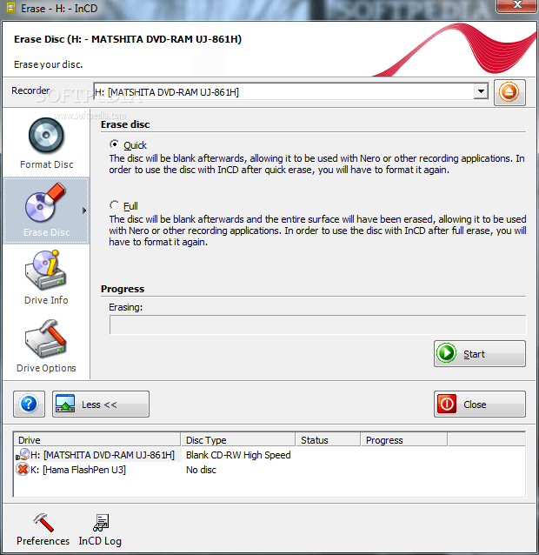Open the Preferences hammer icon
The height and width of the screenshot is (555, 539).
pyautogui.click(x=43, y=530)
